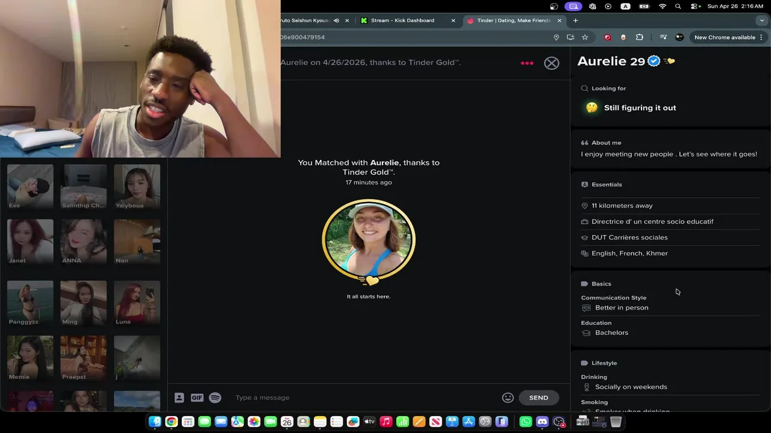
Task: Open Photos app from the Dock
Action: coord(254,422)
